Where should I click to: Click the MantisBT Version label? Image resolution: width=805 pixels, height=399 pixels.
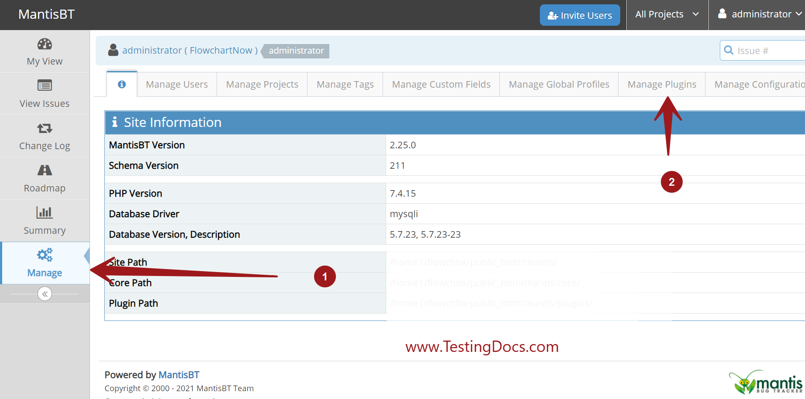[147, 145]
